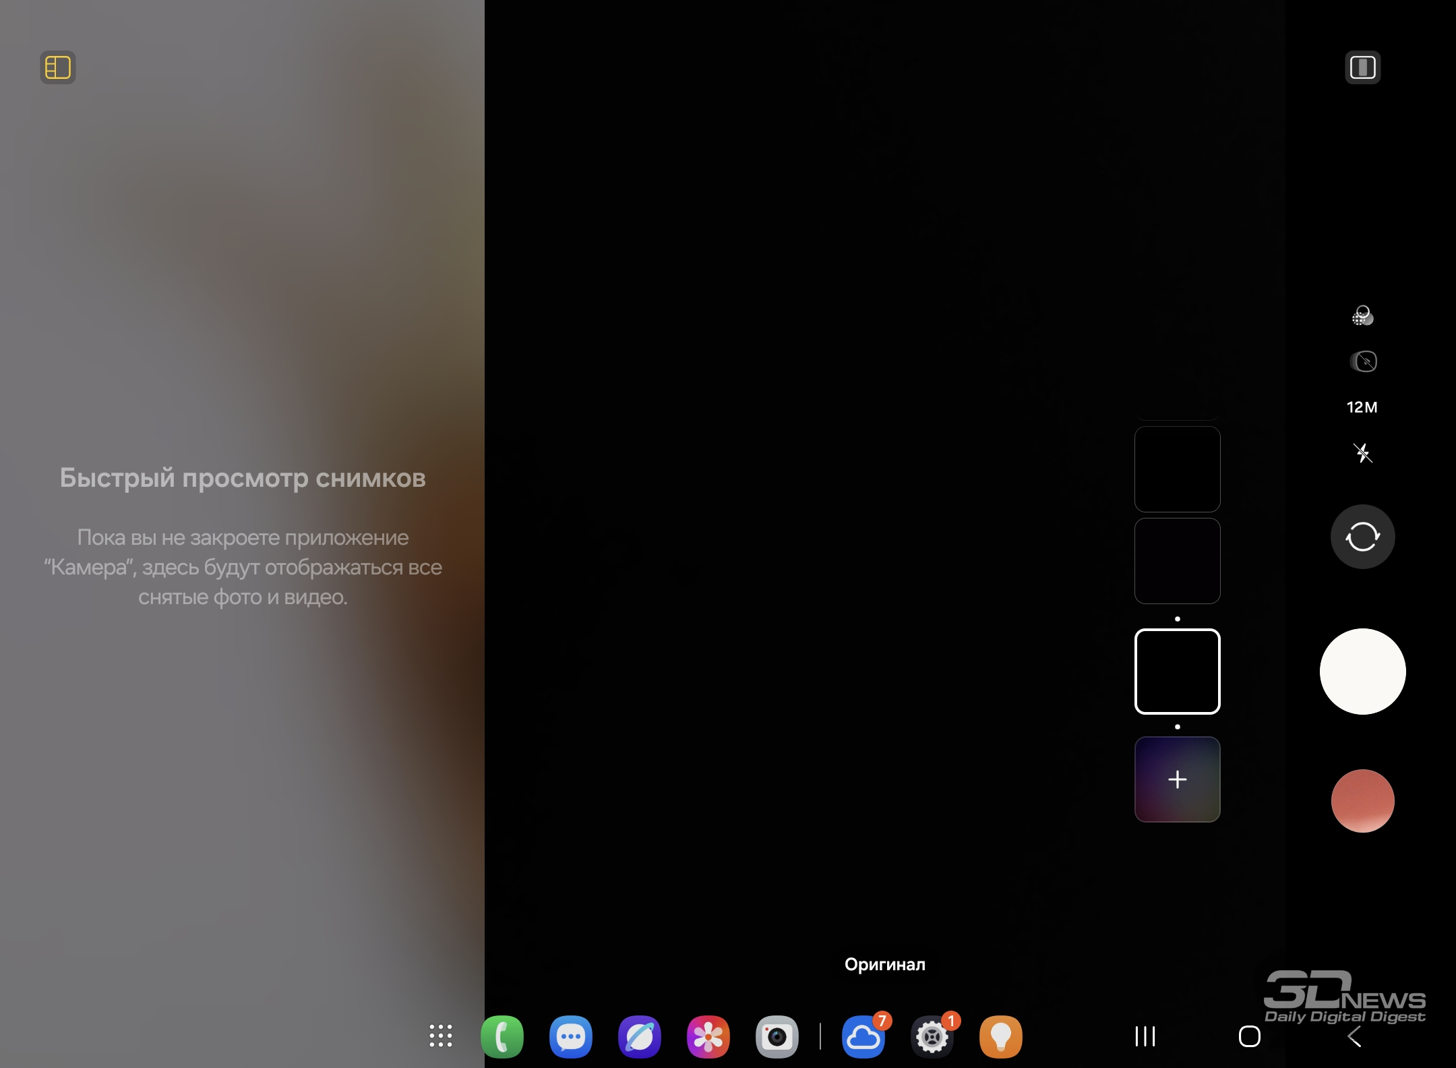Open the 12M resolution selector
This screenshot has height=1068, width=1456.
[x=1362, y=407]
